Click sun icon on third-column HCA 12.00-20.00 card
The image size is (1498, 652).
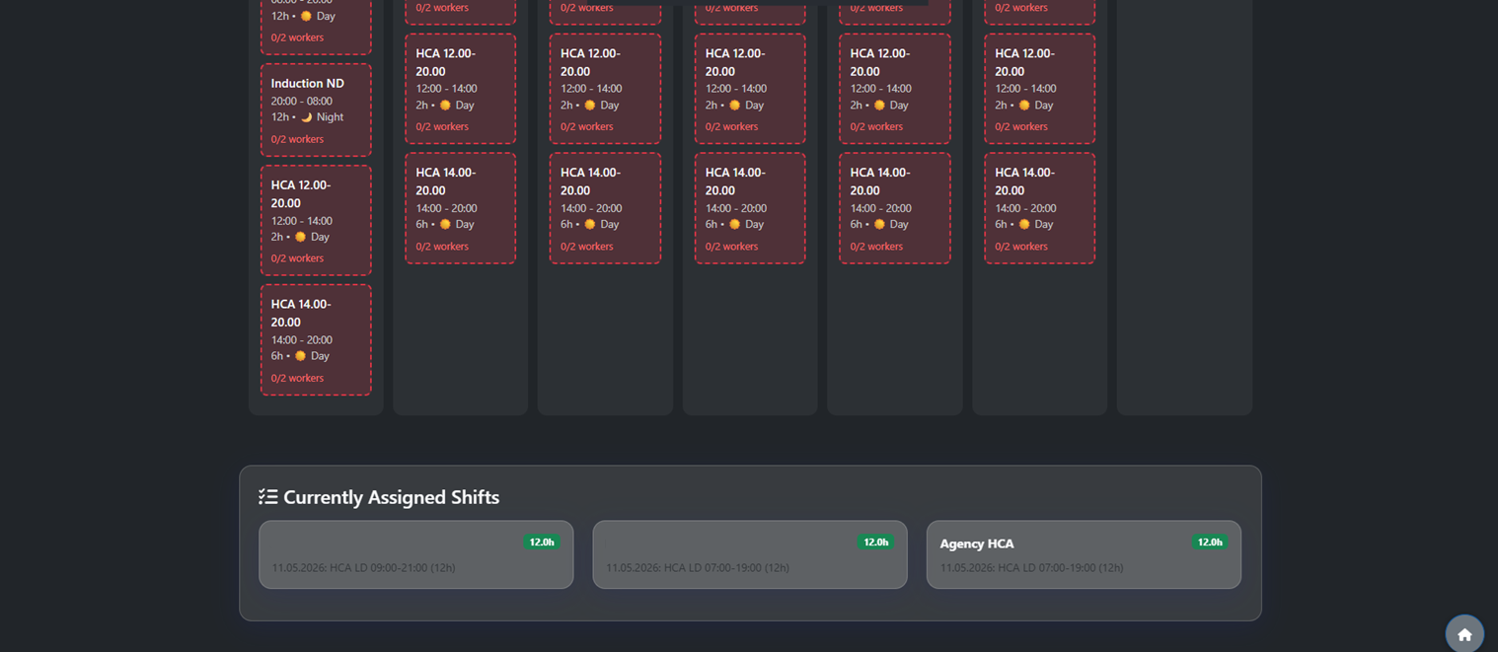(590, 106)
